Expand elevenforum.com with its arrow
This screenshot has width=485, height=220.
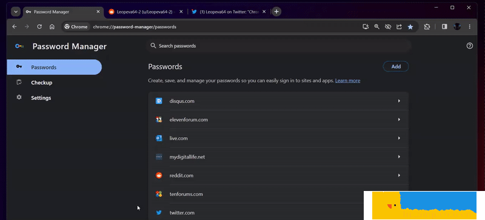(x=399, y=120)
